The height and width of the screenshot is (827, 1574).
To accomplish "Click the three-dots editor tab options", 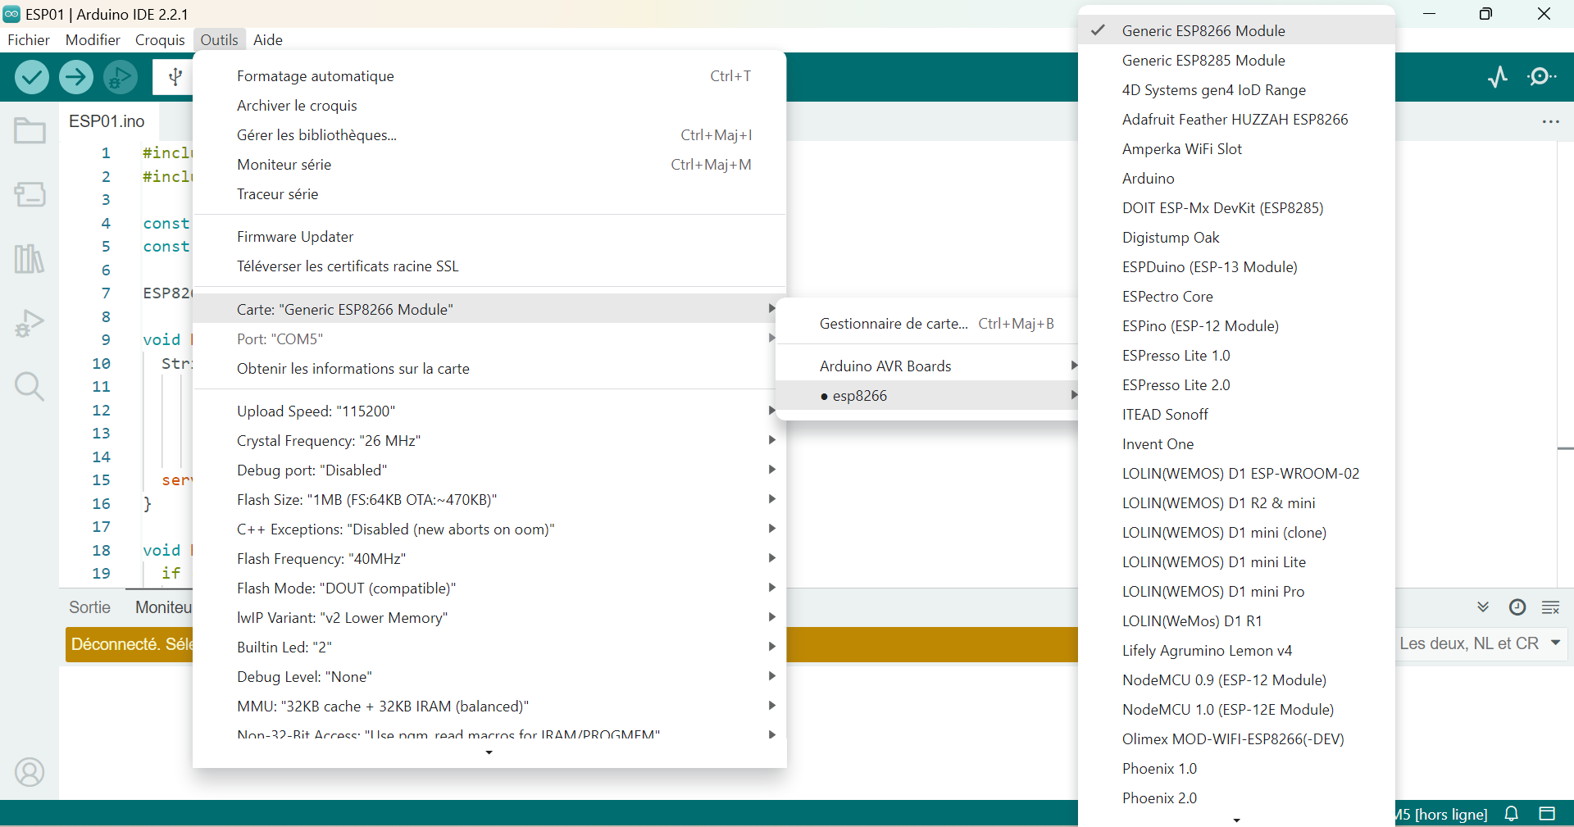I will click(x=1550, y=121).
